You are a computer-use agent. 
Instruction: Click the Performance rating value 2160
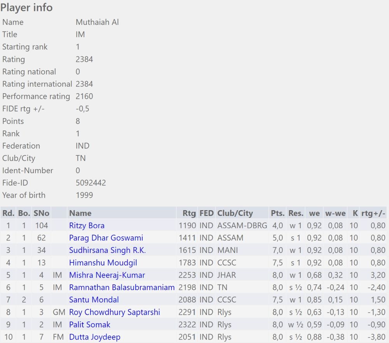point(84,96)
